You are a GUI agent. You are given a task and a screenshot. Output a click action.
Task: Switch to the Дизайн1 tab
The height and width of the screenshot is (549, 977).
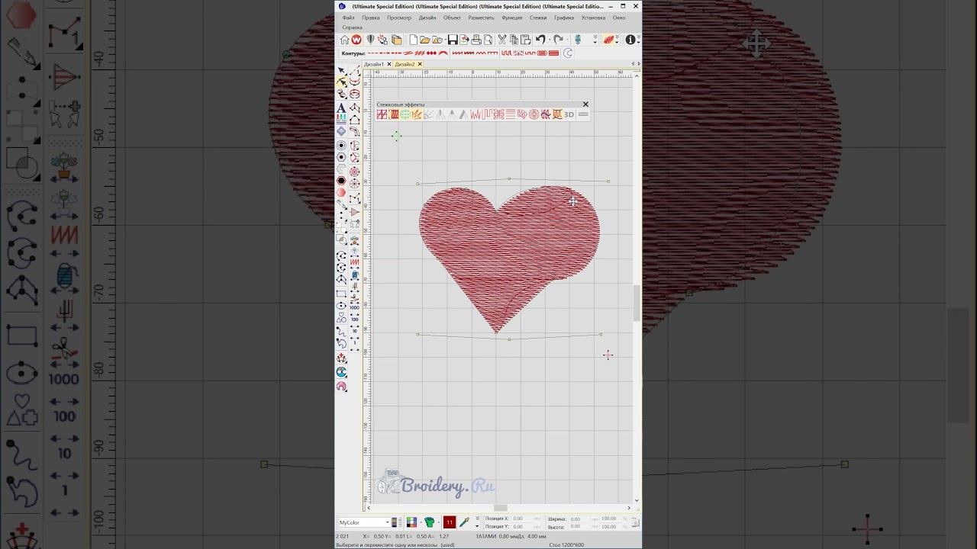[x=374, y=64]
